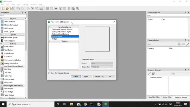Viewport: 190px width, 107px height.
Task: Collapse the Buttons category in Widget Box
Action: tap(1, 44)
